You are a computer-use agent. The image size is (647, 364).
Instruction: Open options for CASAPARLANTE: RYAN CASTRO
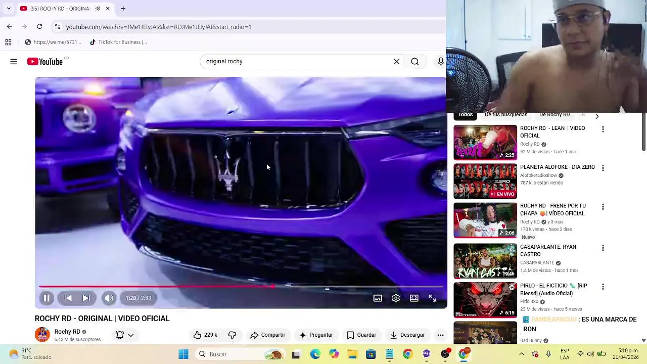tap(603, 248)
